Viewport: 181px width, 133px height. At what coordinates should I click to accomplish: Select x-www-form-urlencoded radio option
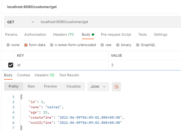pyautogui.click(x=52, y=45)
